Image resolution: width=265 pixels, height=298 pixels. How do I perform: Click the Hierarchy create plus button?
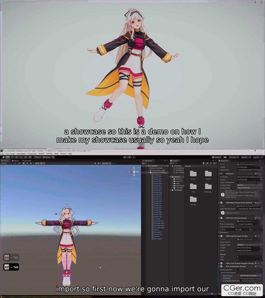click(x=144, y=163)
